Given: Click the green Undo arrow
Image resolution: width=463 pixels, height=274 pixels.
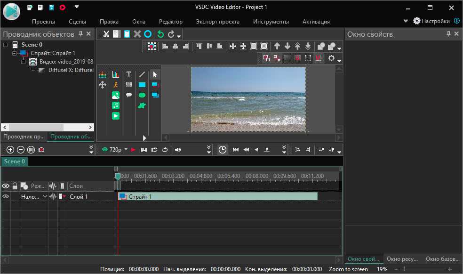Looking at the screenshot, I should pos(160,34).
